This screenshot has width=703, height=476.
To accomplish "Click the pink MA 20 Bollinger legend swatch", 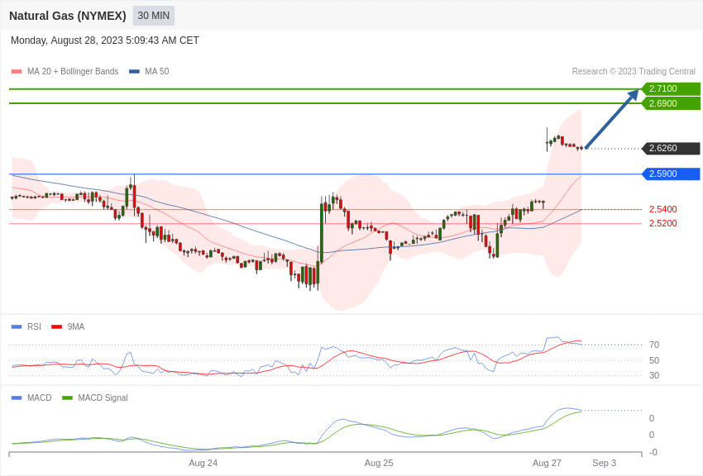I will pos(17,72).
